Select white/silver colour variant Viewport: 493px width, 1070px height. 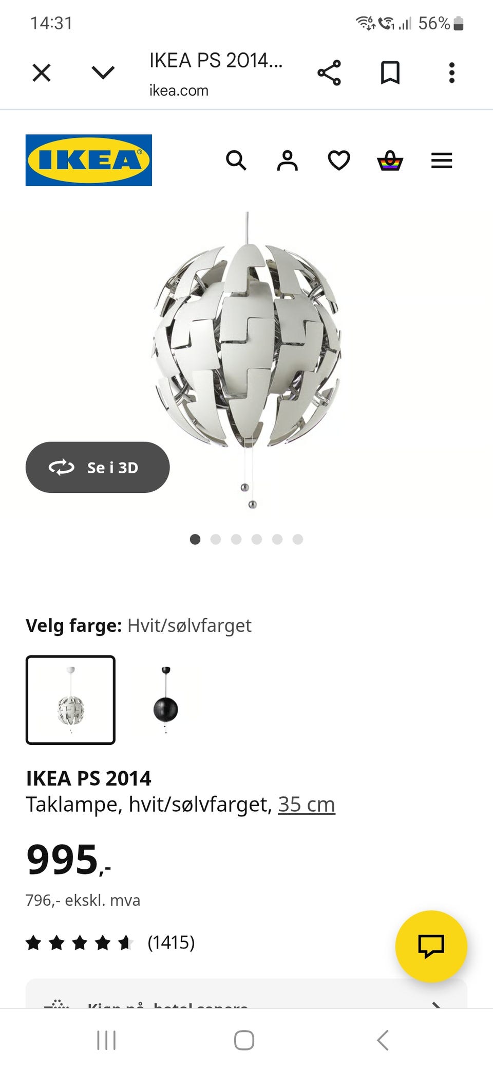coord(70,700)
